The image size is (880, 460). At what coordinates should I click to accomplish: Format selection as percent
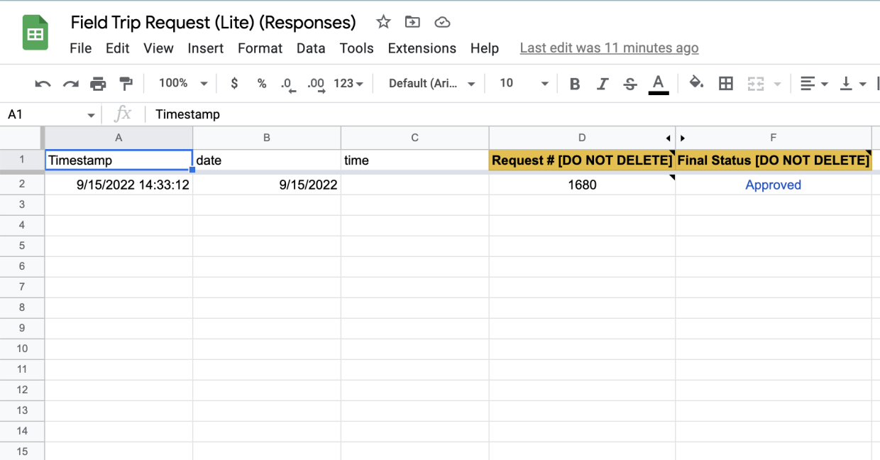(x=261, y=83)
